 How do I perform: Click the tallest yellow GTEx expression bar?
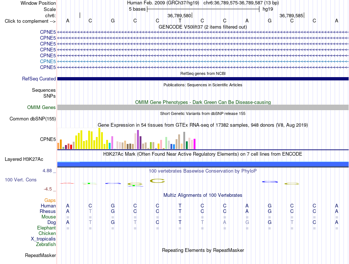pyautogui.click(x=100, y=138)
